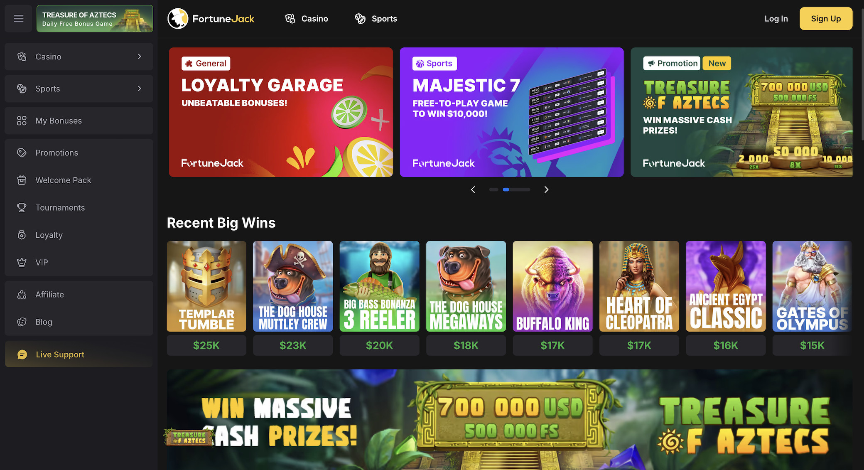Screen dimensions: 864x470
Task: Open the Casino top navigation tab
Action: pyautogui.click(x=307, y=19)
